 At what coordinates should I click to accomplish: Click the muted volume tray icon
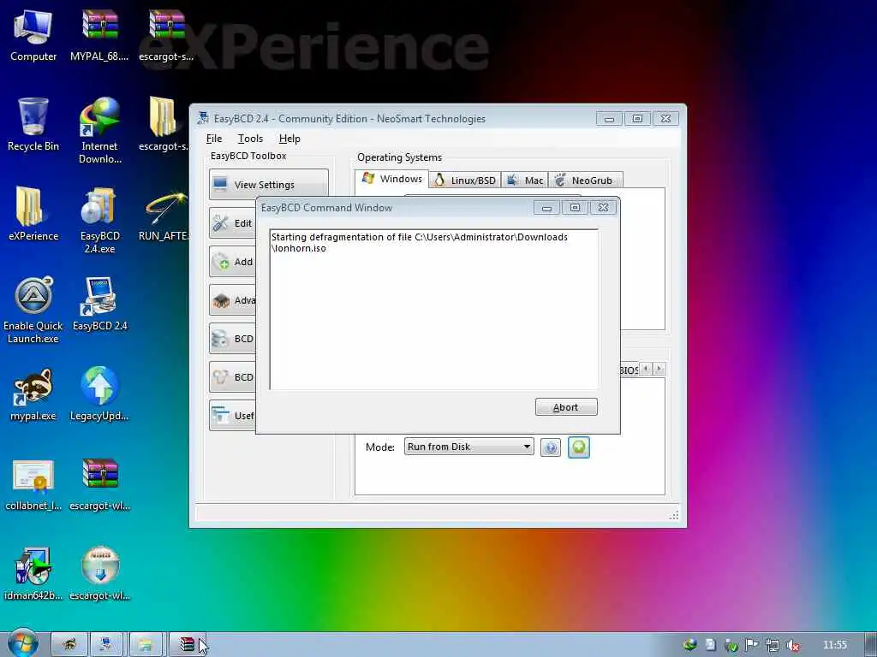pyautogui.click(x=792, y=645)
